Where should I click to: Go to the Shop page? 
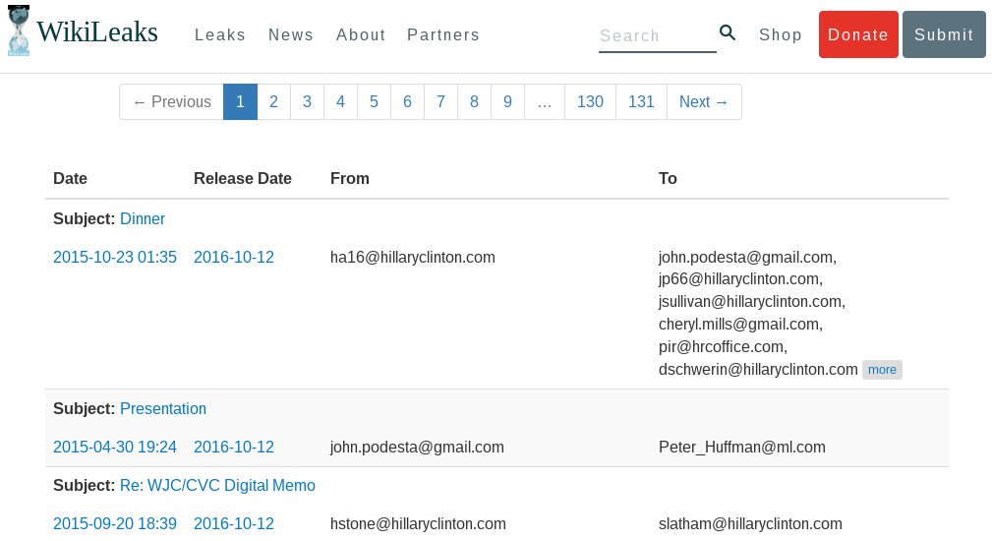tap(780, 34)
